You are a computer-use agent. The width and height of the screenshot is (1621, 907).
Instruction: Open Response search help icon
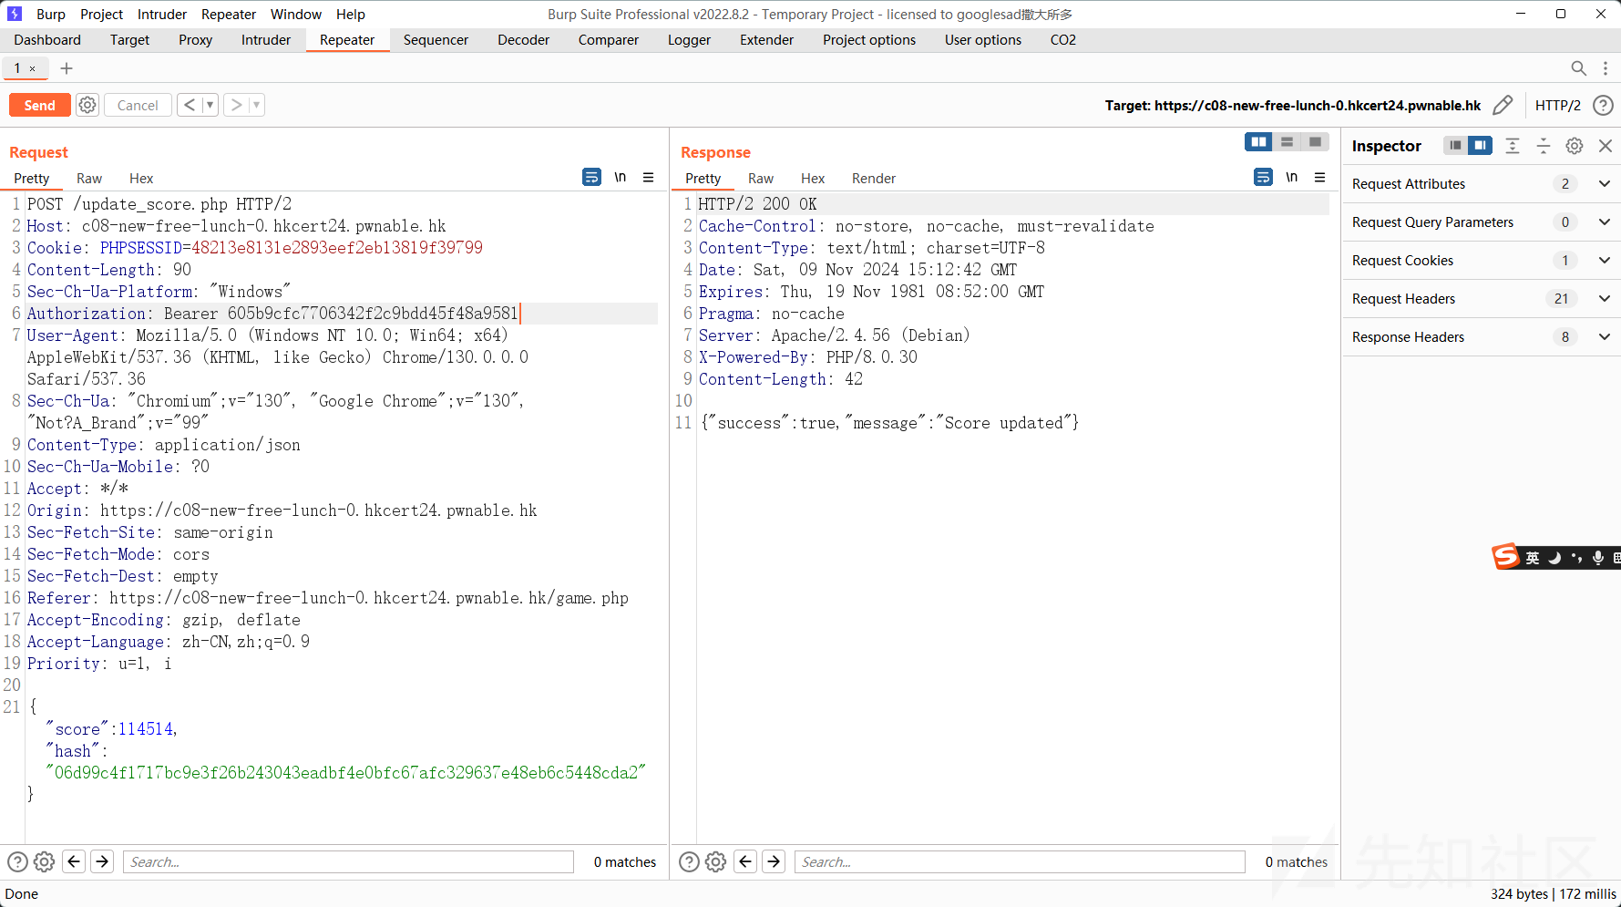tap(689, 861)
